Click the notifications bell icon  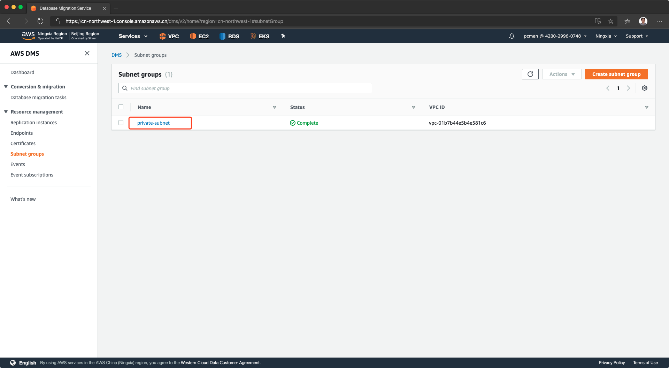tap(512, 36)
